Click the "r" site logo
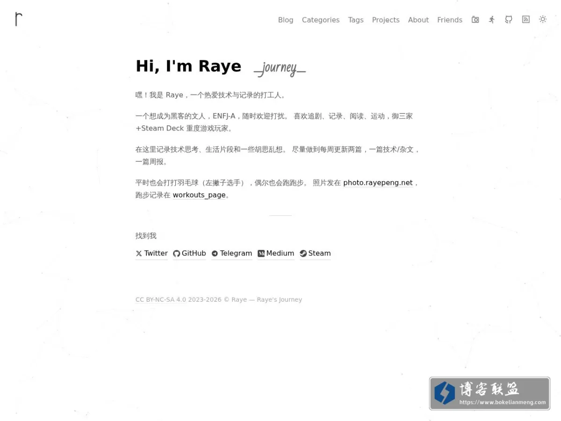 pyautogui.click(x=18, y=19)
